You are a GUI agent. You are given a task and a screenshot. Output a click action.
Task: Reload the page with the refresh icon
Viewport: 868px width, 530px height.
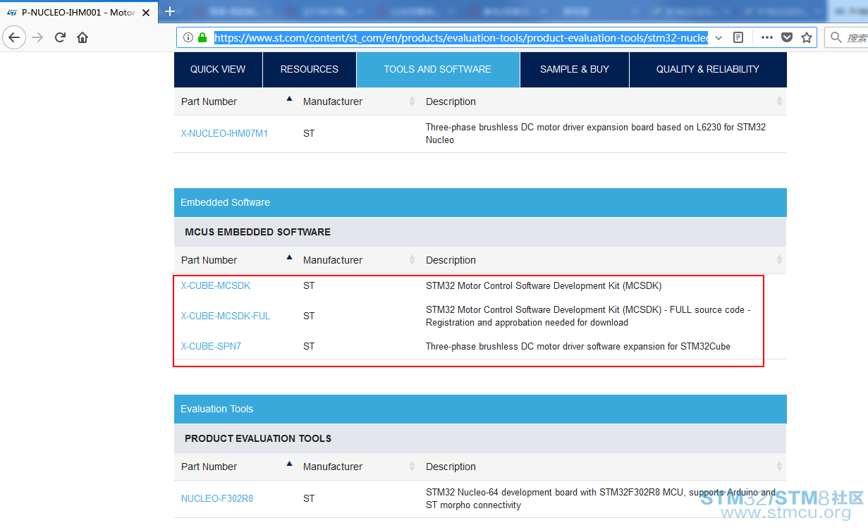pyautogui.click(x=61, y=37)
